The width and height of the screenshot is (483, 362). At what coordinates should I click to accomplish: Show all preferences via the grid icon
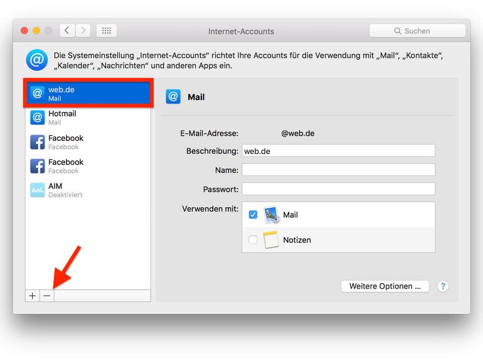(x=106, y=31)
